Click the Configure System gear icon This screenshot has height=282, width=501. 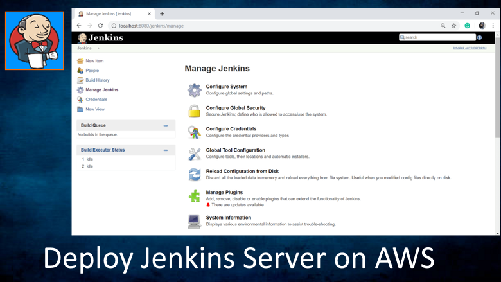point(194,90)
